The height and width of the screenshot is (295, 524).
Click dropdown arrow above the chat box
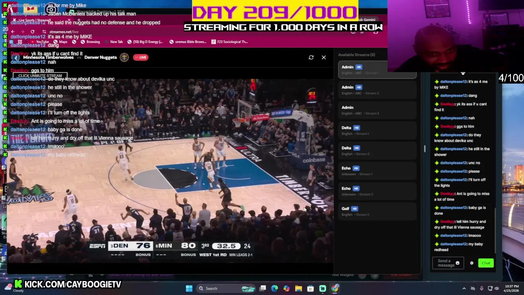(x=463, y=74)
